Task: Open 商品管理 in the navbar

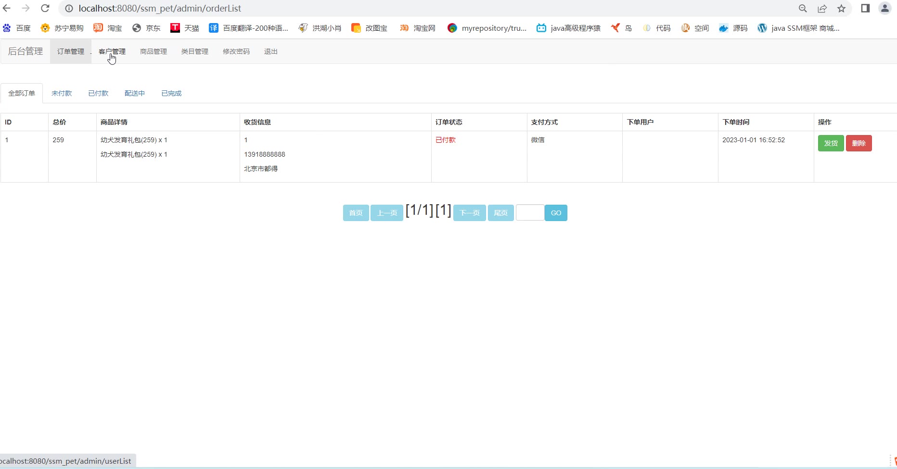Action: click(x=154, y=51)
